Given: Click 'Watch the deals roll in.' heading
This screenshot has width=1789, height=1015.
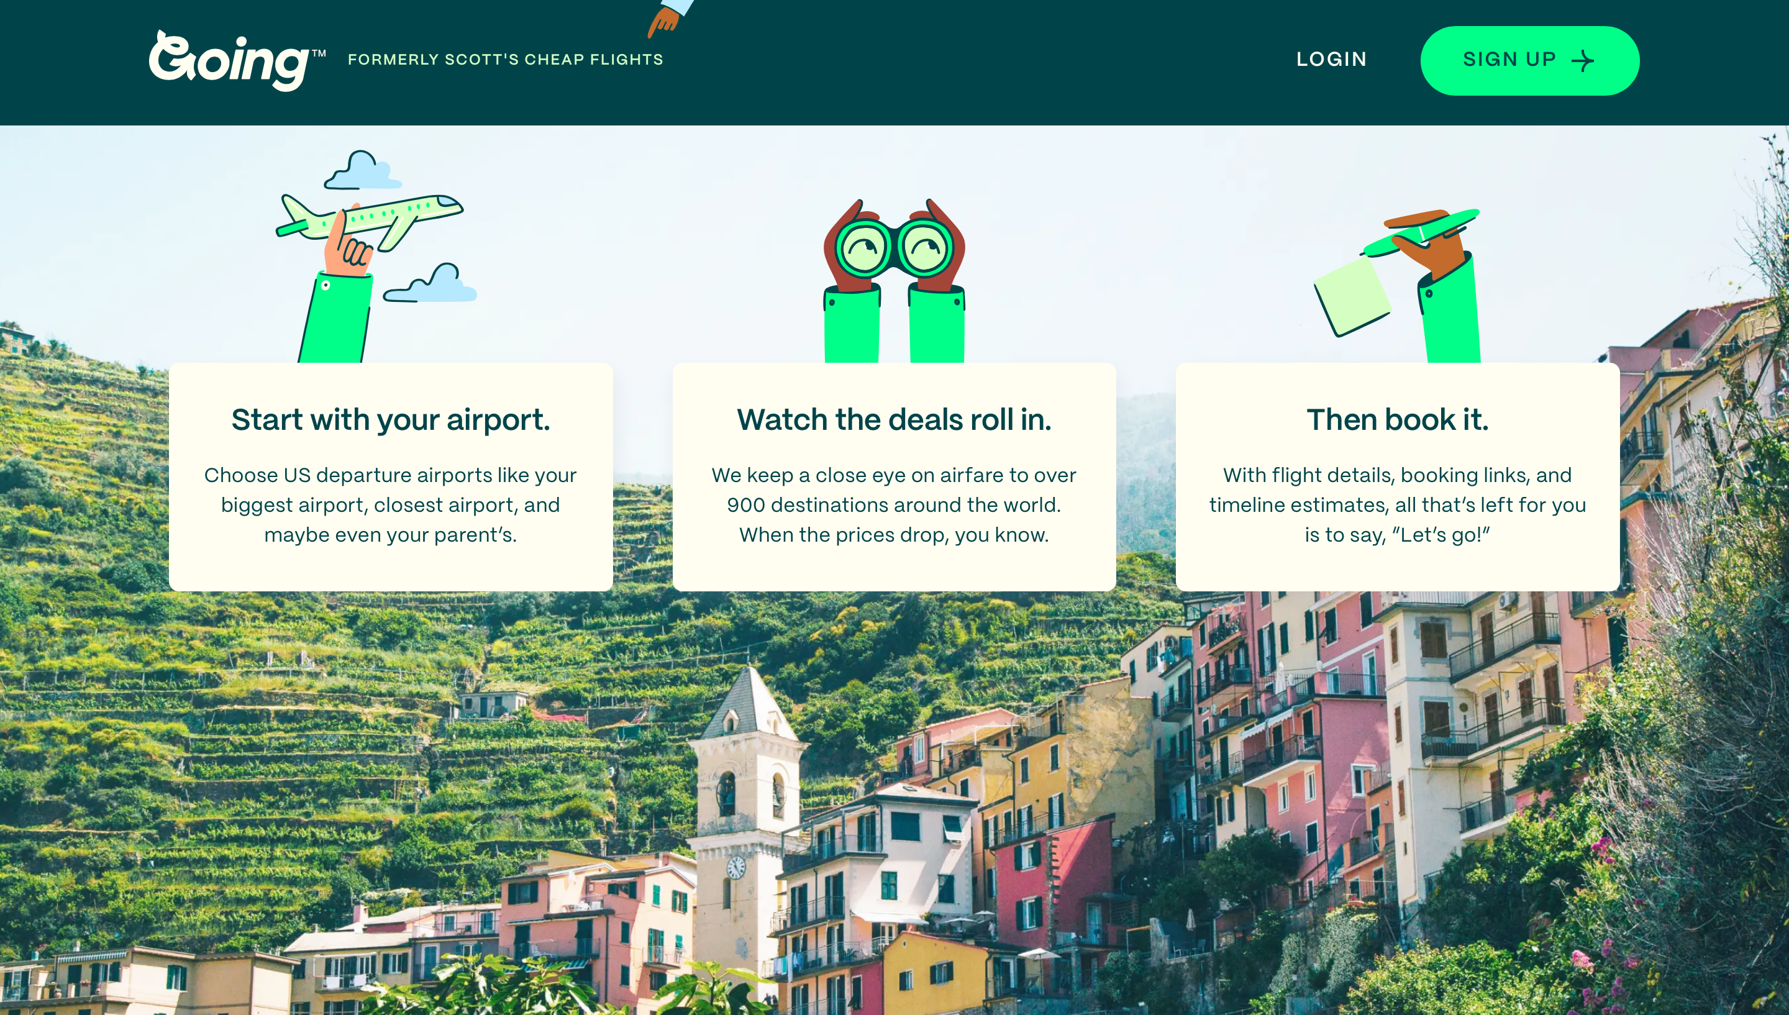Looking at the screenshot, I should coord(894,420).
